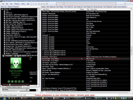Open the Help menu
The height and width of the screenshot is (100, 133).
(x=28, y=4)
